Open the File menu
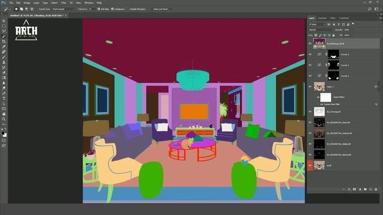Image resolution: width=383 pixels, height=215 pixels. point(11,2)
